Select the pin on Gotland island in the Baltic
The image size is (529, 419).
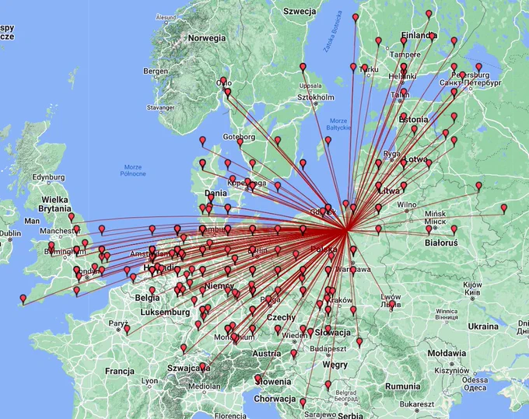(328, 141)
